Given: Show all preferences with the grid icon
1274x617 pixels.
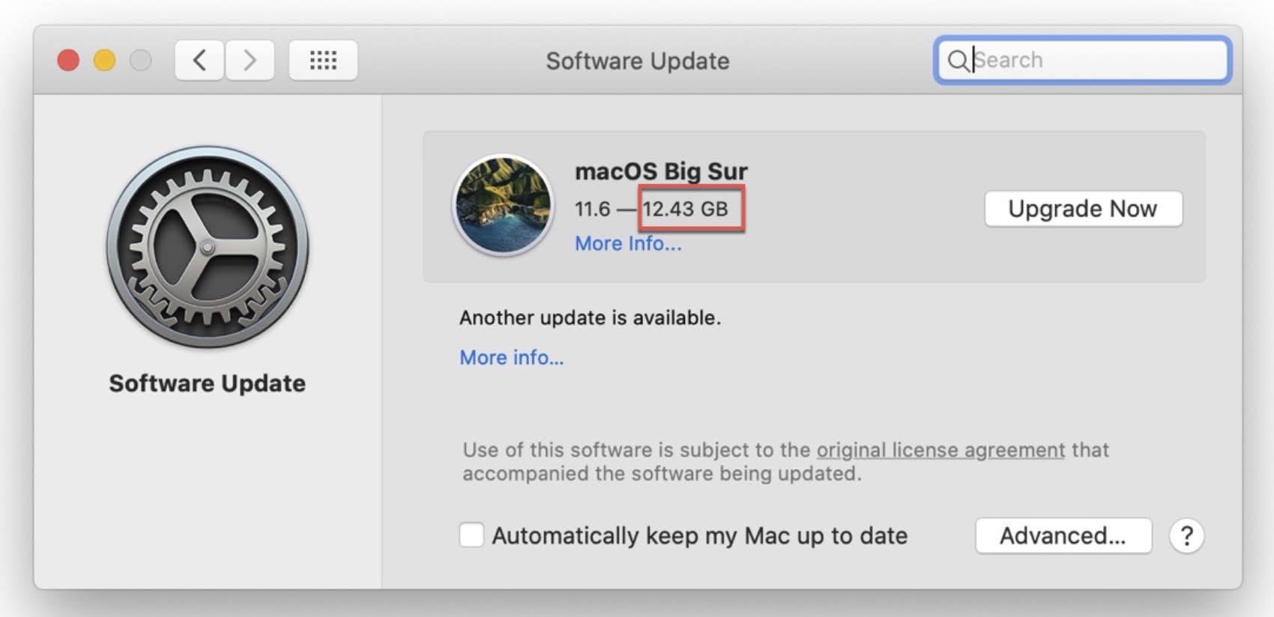Looking at the screenshot, I should [x=323, y=60].
